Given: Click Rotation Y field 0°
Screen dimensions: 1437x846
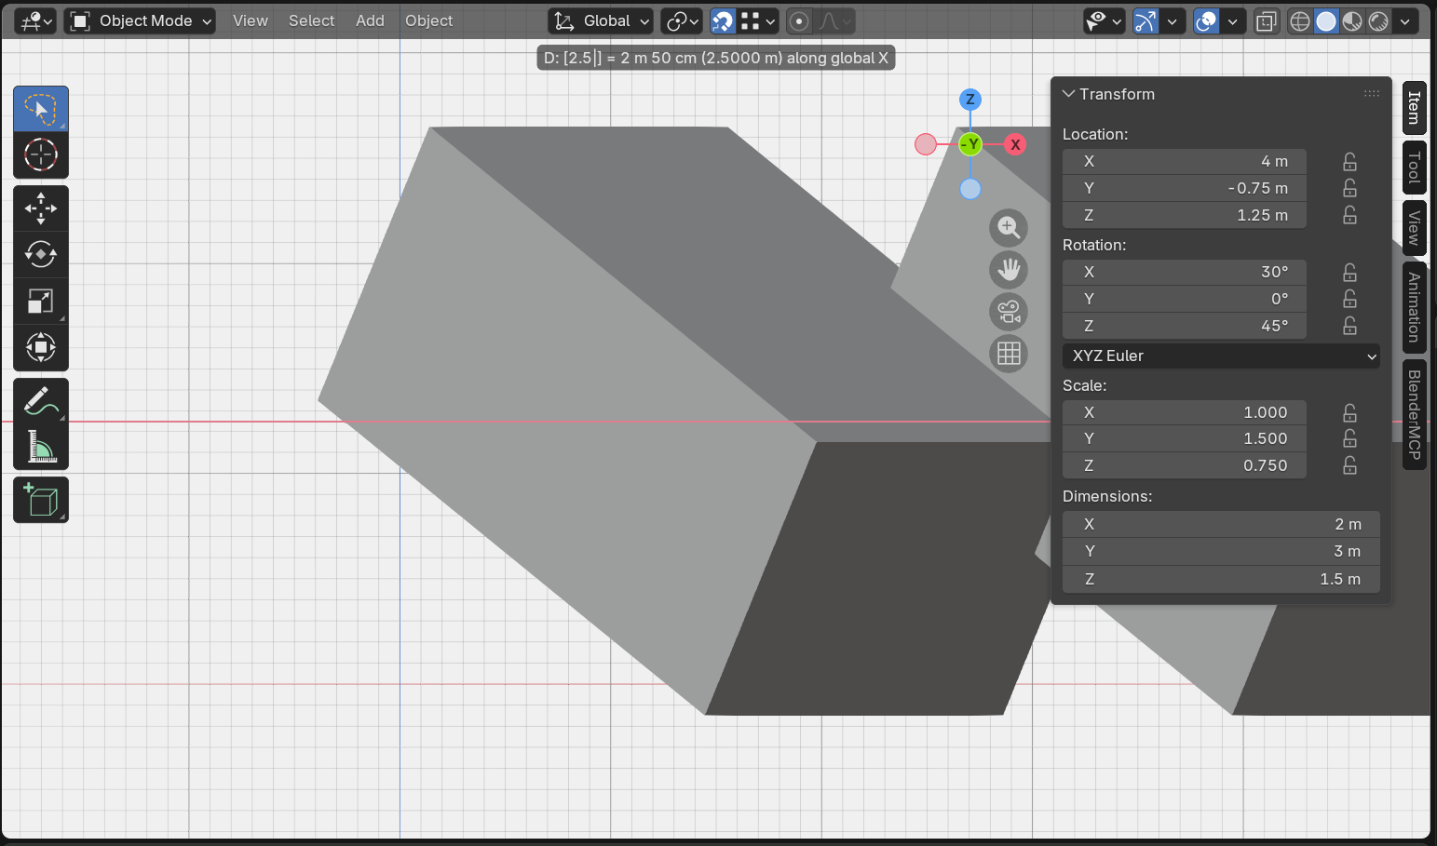Looking at the screenshot, I should point(1185,299).
